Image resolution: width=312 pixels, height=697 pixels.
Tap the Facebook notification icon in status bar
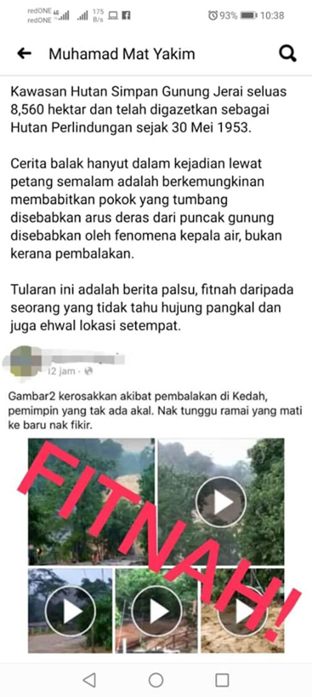126,16
